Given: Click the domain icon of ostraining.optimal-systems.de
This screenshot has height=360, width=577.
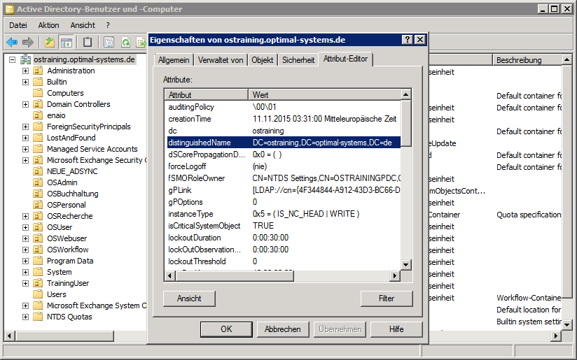Looking at the screenshot, I should (x=26, y=59).
